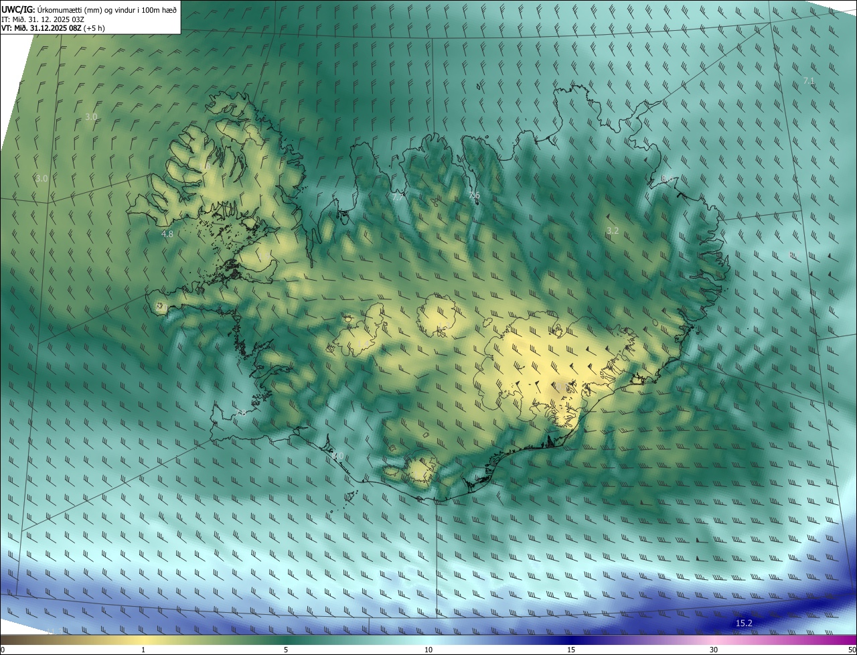Click the valid time line 'VT: Mið. 31.12.2025 08Z (+5 h)'

53,28
